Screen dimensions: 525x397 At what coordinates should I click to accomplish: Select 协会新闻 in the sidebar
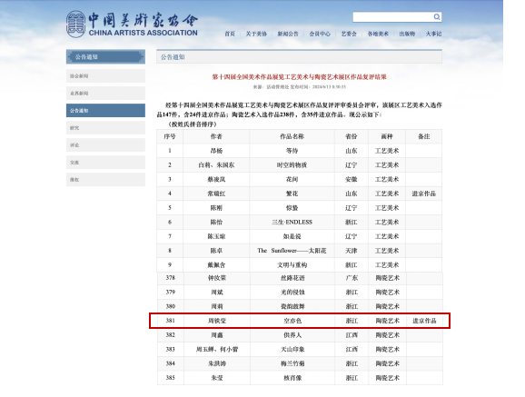[x=105, y=76]
